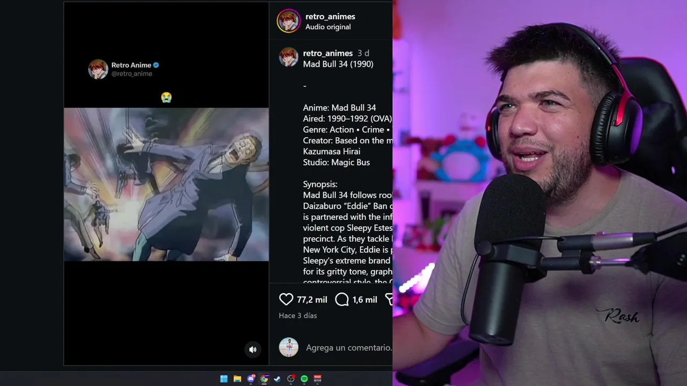
Task: Open Voicemeeter from the taskbar
Action: 318,379
